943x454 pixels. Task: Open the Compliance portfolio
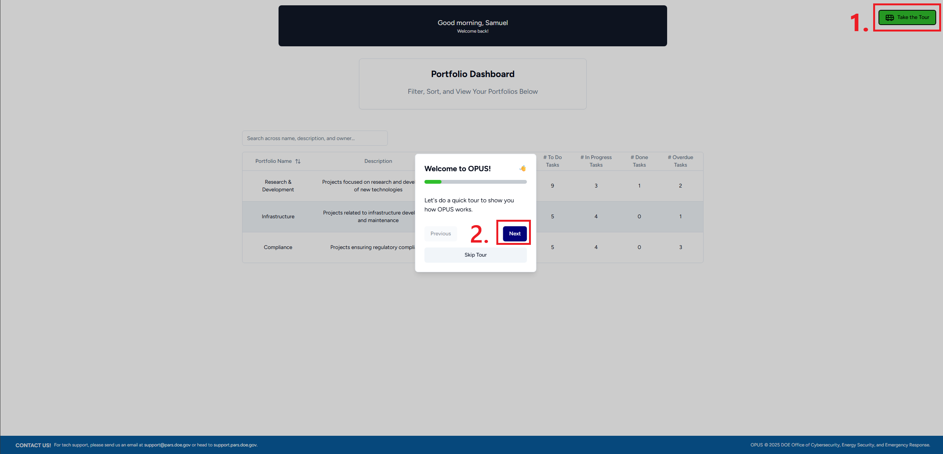pyautogui.click(x=278, y=247)
